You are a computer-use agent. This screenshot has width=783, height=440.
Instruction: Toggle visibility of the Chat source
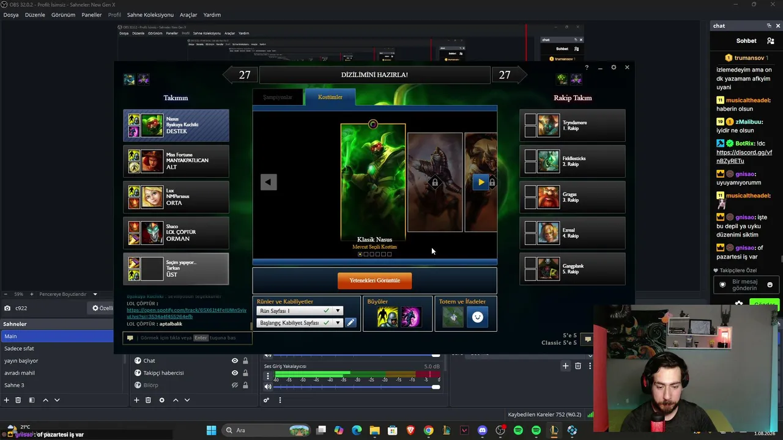(x=234, y=361)
